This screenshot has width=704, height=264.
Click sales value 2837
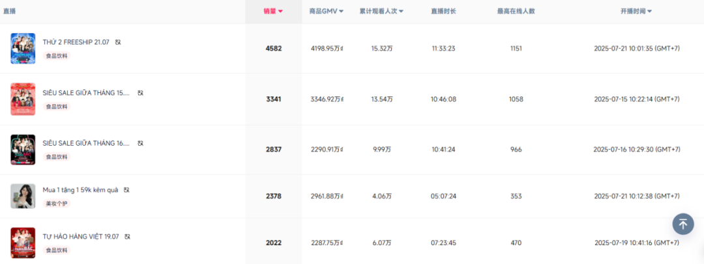(273, 150)
